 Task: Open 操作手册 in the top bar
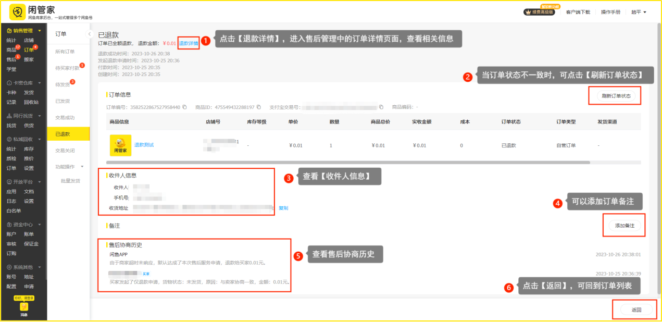coord(610,12)
